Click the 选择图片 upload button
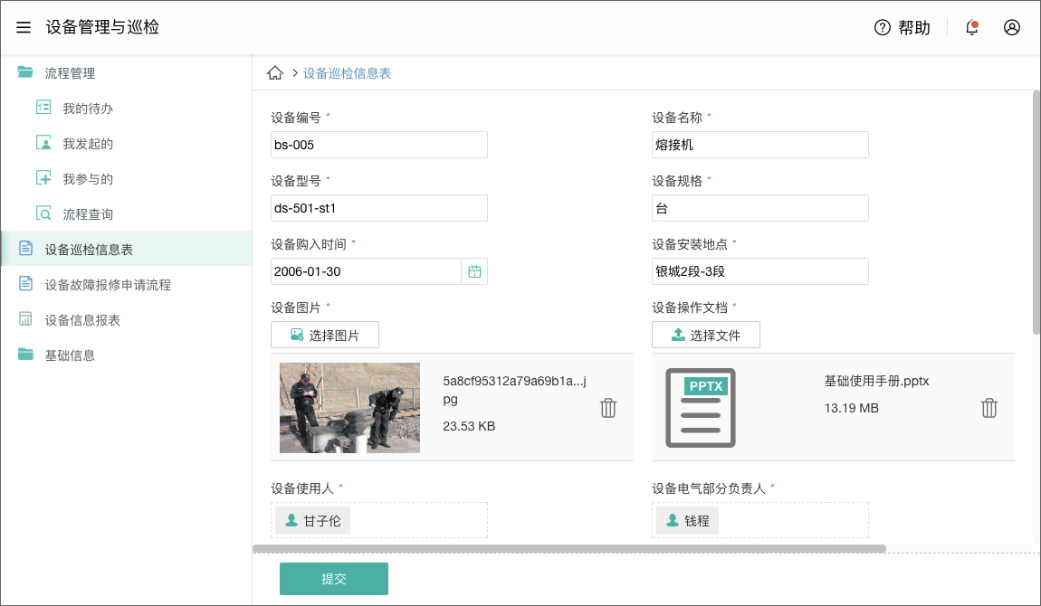1041x606 pixels. [325, 335]
